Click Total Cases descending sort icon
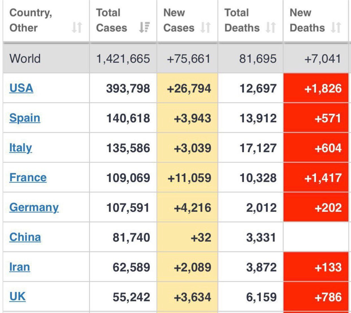Viewport: 351px width, 313px height. [x=144, y=27]
